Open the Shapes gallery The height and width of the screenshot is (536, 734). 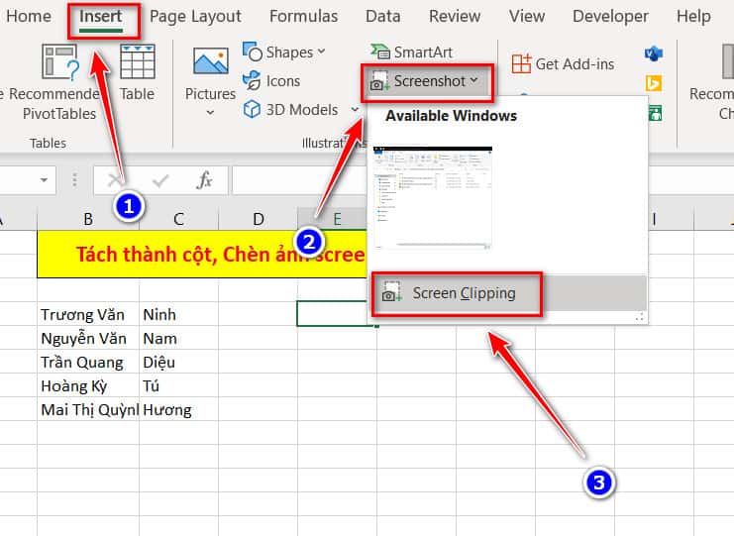pyautogui.click(x=283, y=52)
